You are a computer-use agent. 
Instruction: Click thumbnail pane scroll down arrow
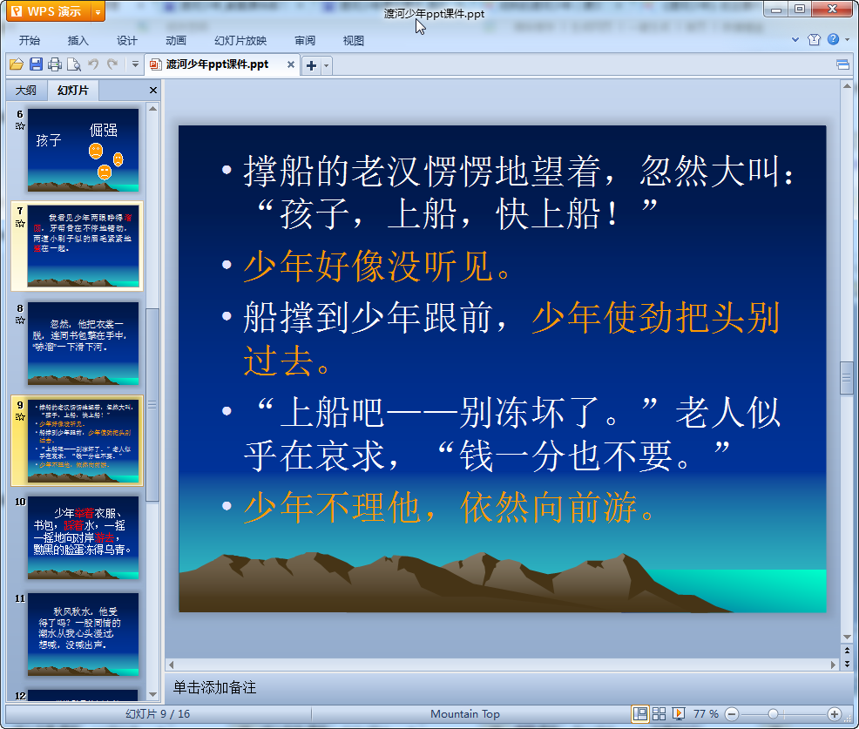click(x=152, y=694)
